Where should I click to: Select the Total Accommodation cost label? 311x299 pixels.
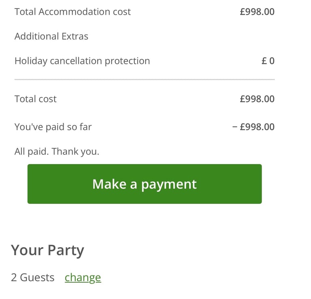(x=72, y=12)
